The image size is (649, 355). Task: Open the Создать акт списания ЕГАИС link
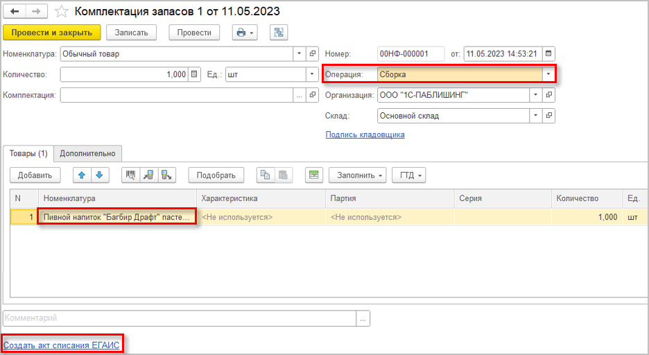63,345
